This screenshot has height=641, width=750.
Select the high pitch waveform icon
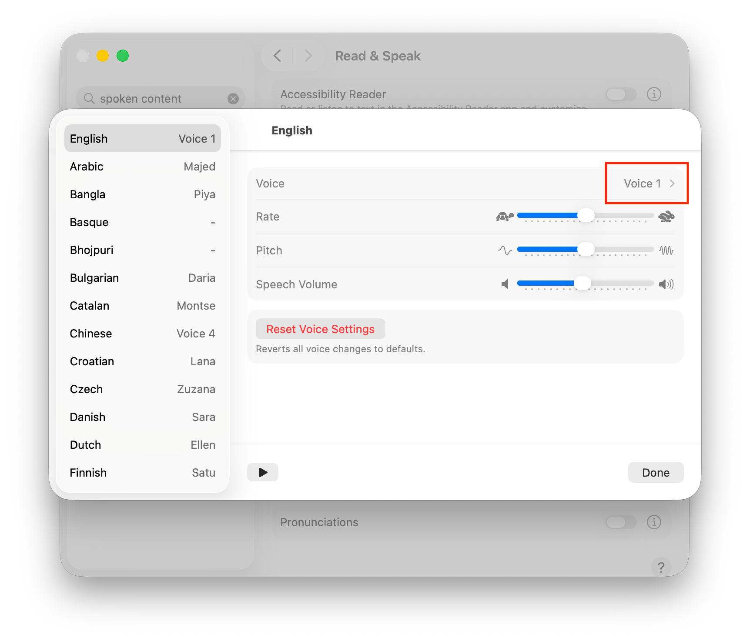pyautogui.click(x=666, y=250)
